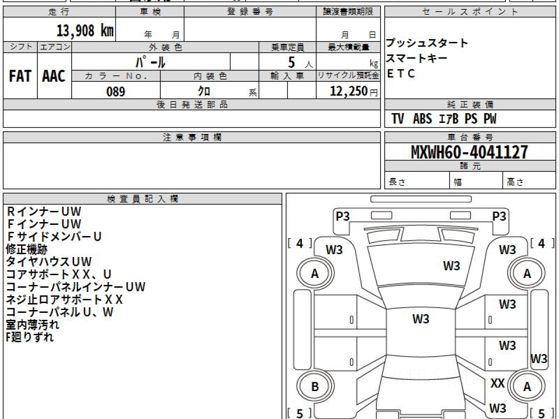Click the AAC air conditioner value

tap(54, 76)
